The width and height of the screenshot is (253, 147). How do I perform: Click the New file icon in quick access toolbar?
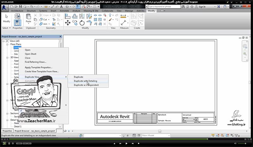tap(12, 7)
